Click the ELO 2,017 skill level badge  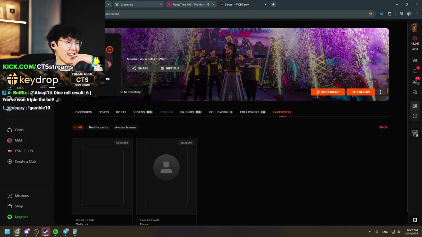[415, 38]
